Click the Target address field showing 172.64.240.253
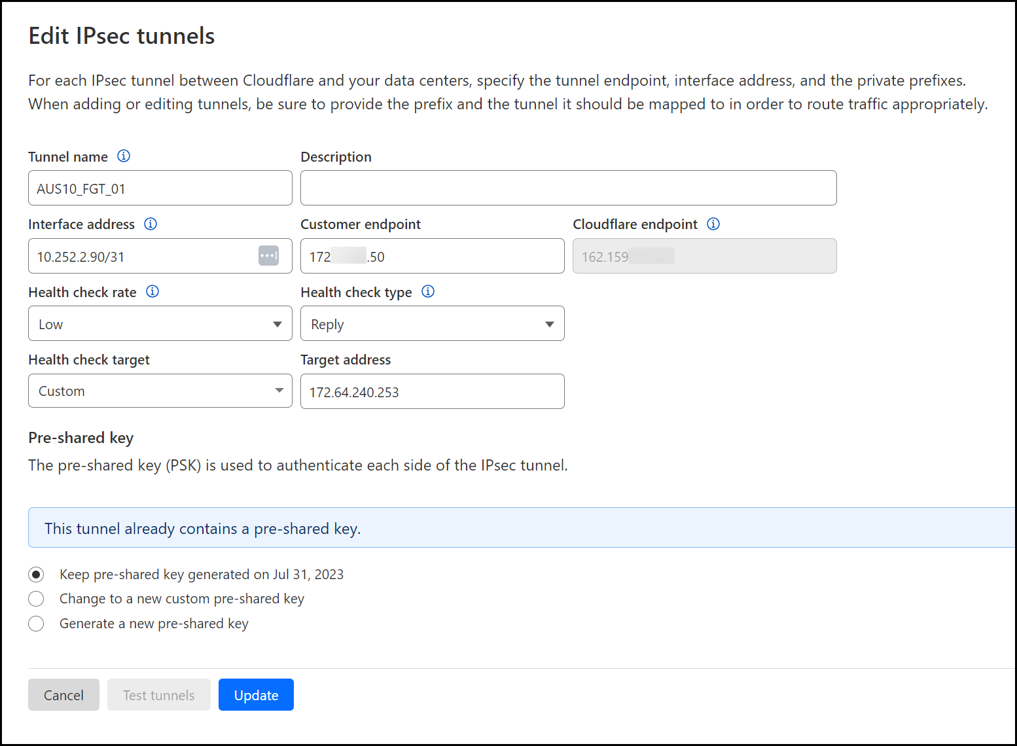Viewport: 1017px width, 746px height. (x=432, y=391)
